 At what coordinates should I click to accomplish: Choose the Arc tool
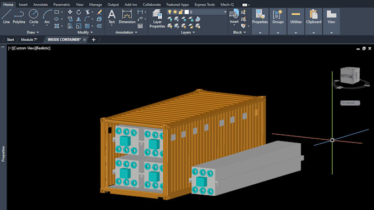pos(47,16)
